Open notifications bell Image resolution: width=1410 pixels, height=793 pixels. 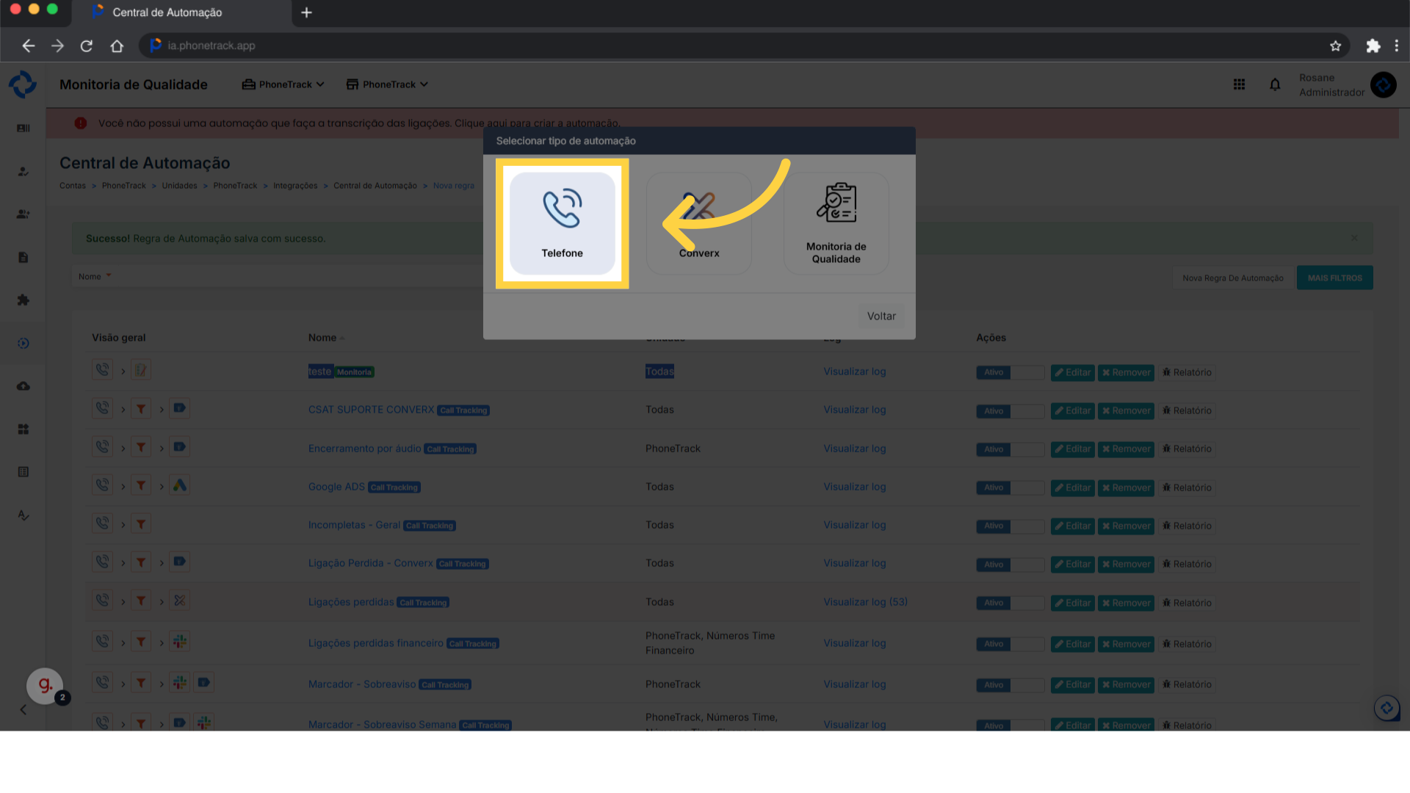click(x=1275, y=84)
